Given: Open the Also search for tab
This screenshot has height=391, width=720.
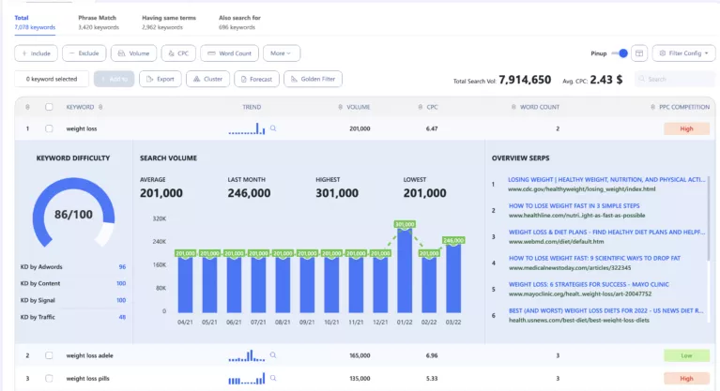Looking at the screenshot, I should tap(237, 23).
